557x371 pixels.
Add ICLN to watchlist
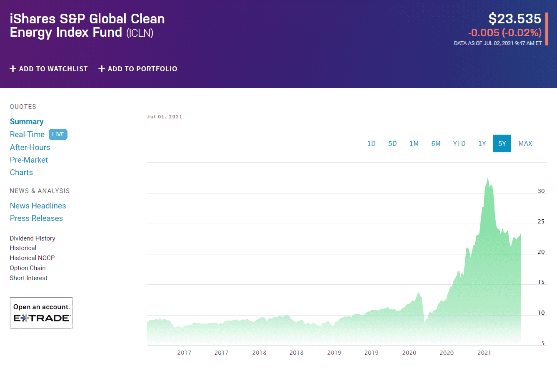[x=49, y=69]
